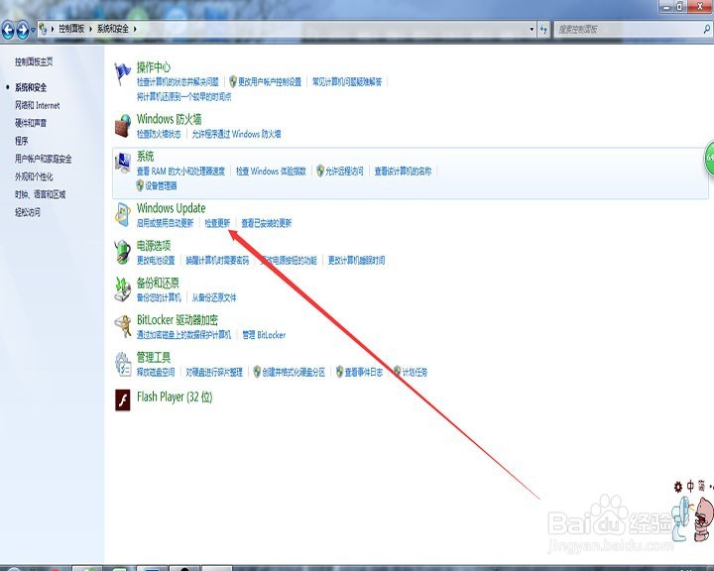The height and width of the screenshot is (571, 714).
Task: Toggle the IME 中 language mode
Action: click(x=690, y=487)
